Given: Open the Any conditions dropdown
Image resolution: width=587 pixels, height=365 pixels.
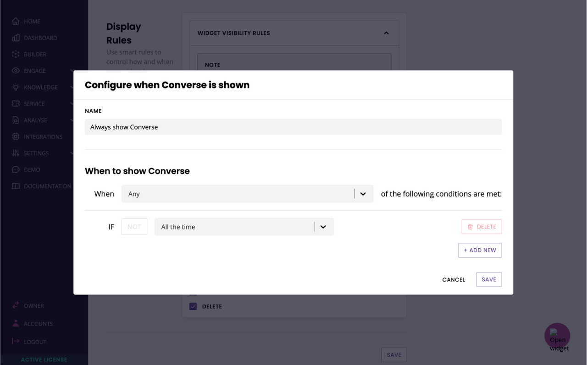Looking at the screenshot, I should coord(247,194).
